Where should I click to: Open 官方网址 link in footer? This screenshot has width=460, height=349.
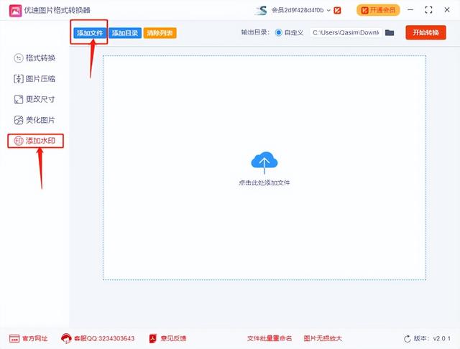tap(29, 339)
